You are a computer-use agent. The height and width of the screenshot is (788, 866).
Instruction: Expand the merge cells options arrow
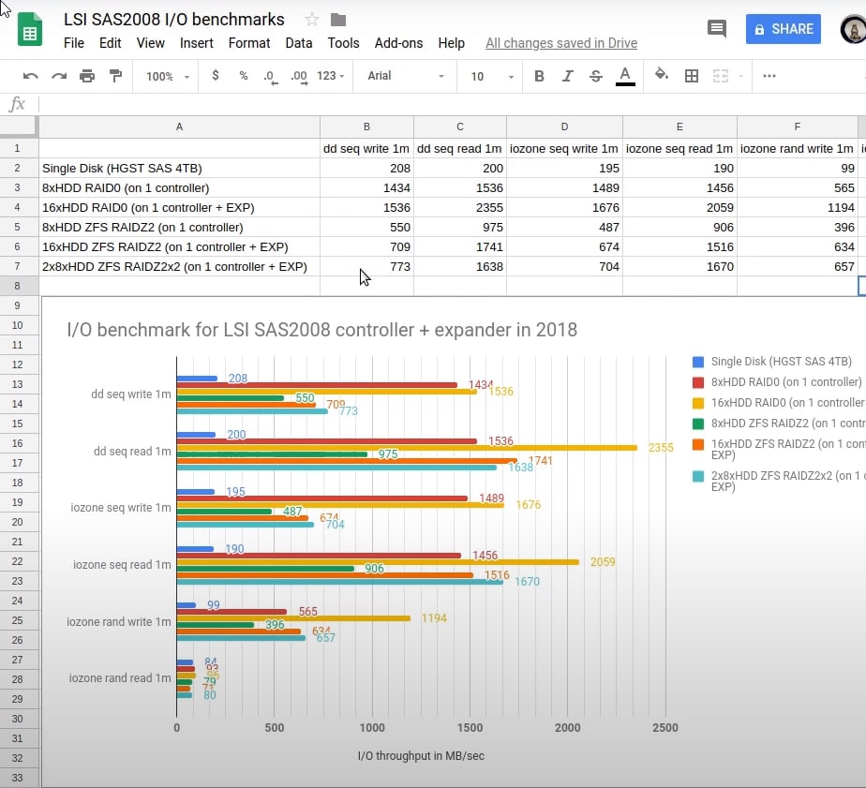click(740, 76)
